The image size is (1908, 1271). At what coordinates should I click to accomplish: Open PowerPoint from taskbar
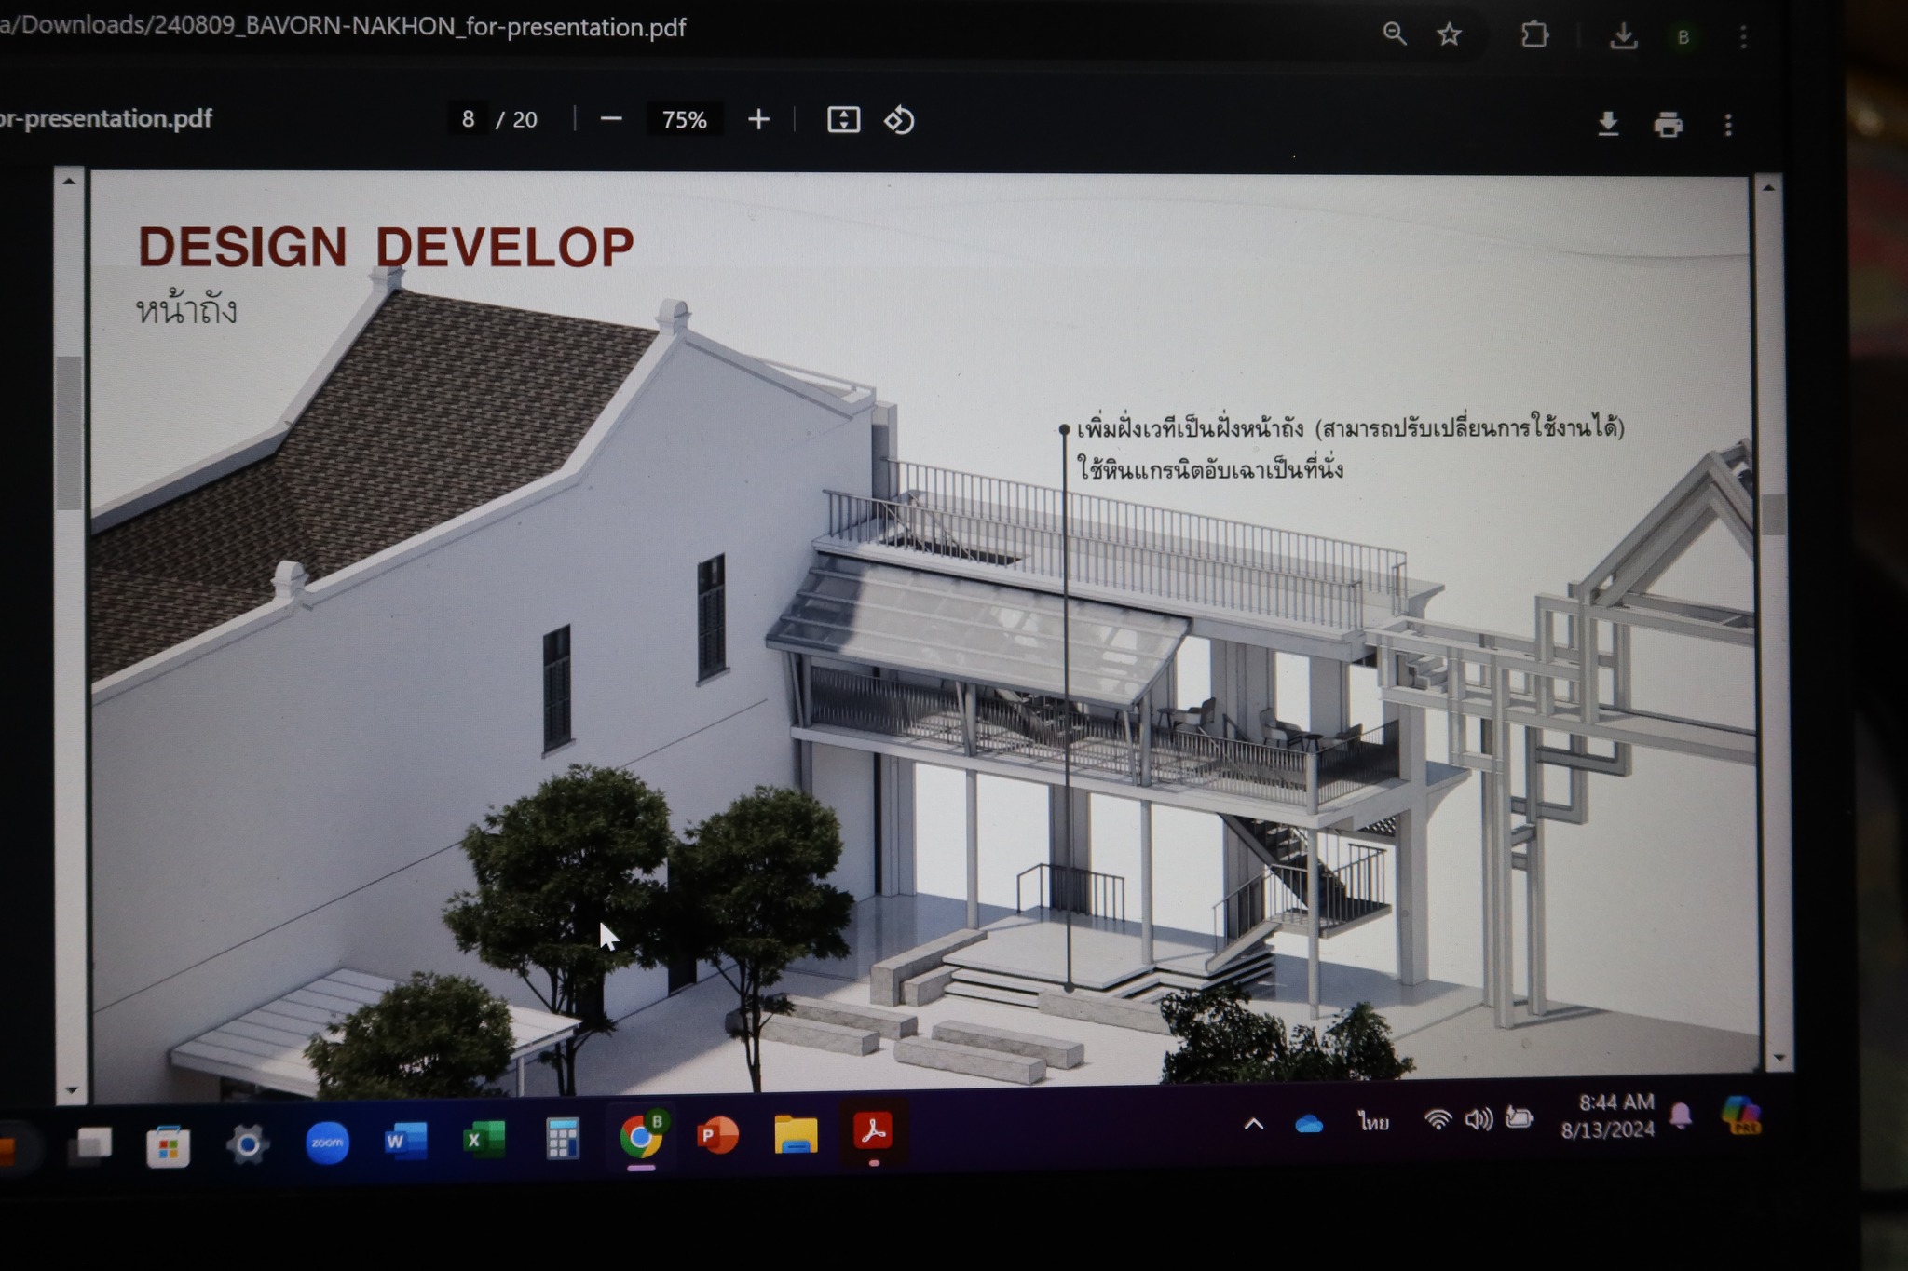tap(718, 1136)
